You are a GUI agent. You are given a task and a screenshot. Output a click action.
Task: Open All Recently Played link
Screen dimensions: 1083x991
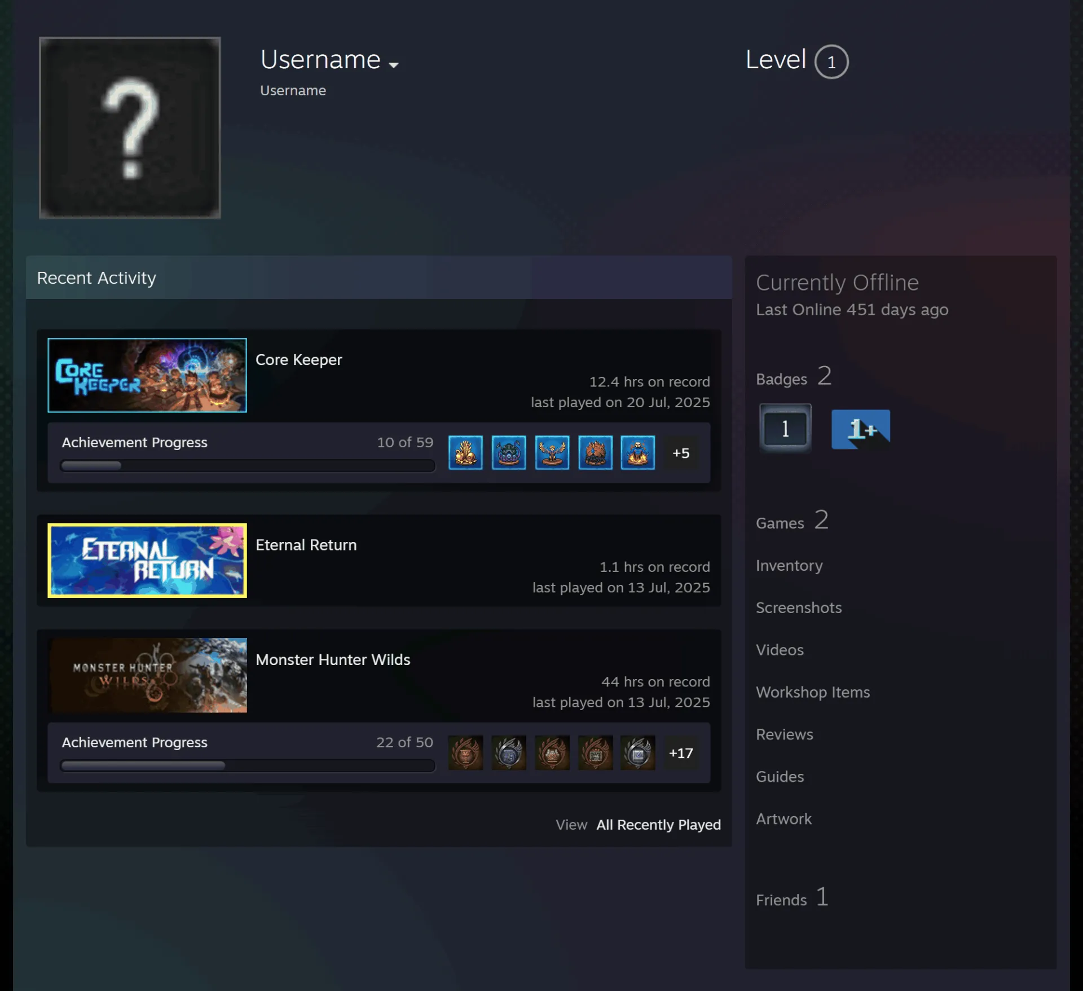coord(659,825)
